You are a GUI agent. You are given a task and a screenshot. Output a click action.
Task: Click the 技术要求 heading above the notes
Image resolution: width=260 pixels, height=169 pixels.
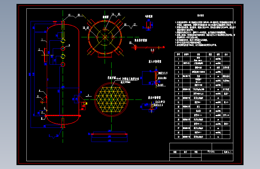200,15
